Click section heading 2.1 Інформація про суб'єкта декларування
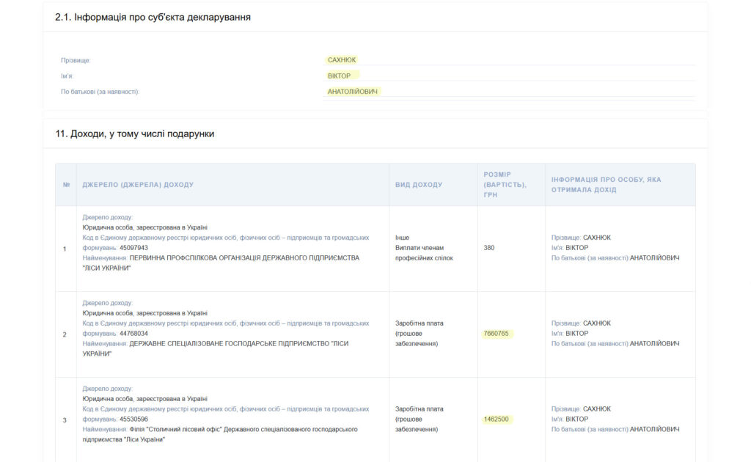Screen dimensions: 751x462 point(153,18)
